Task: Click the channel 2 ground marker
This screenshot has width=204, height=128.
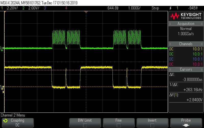Action: [2, 49]
